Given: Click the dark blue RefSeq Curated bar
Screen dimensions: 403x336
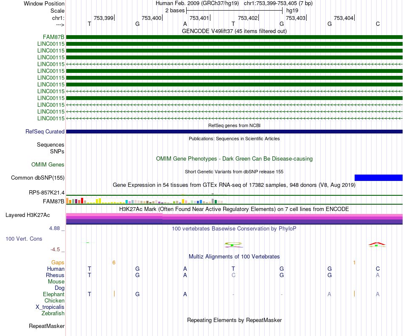Looking at the screenshot, I should pyautogui.click(x=234, y=131).
